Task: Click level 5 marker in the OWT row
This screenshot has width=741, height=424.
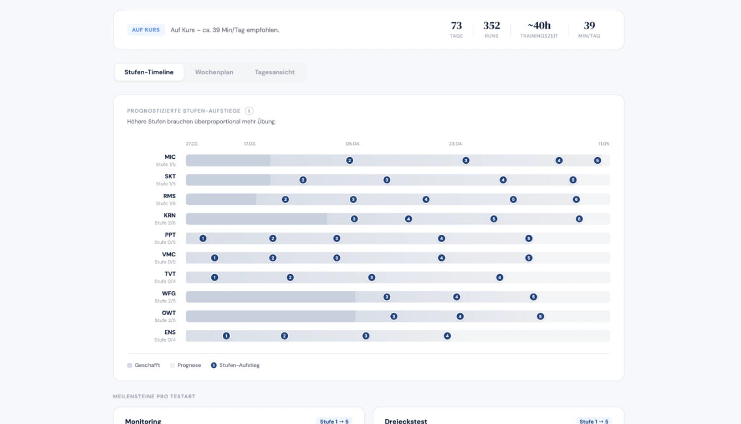Action: pyautogui.click(x=540, y=317)
